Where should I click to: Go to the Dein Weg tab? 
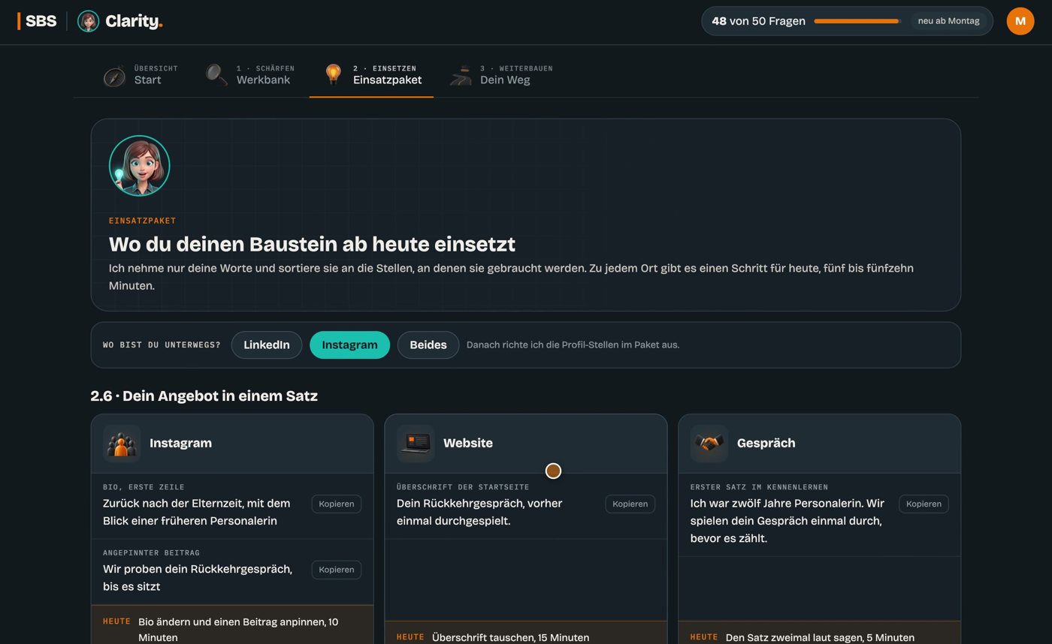pos(500,75)
